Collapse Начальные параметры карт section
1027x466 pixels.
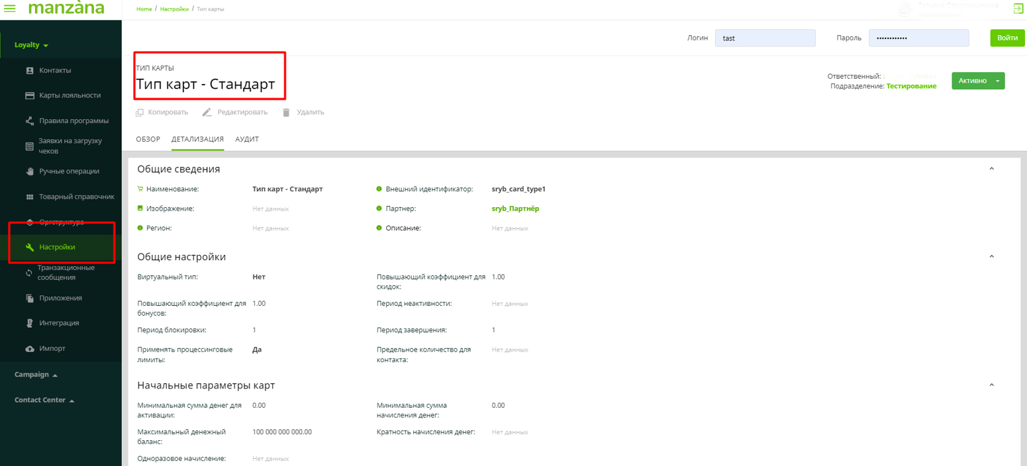coord(991,385)
